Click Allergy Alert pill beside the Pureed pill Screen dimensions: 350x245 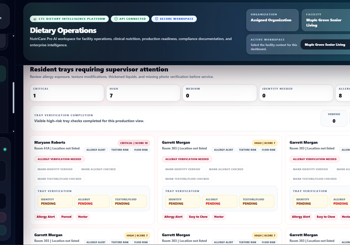pos(45,217)
